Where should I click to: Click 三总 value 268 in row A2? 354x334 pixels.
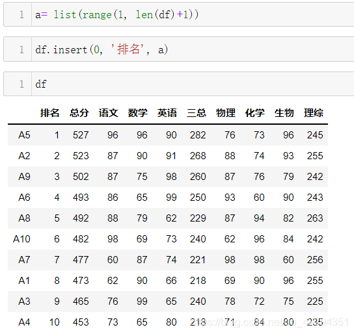point(198,156)
